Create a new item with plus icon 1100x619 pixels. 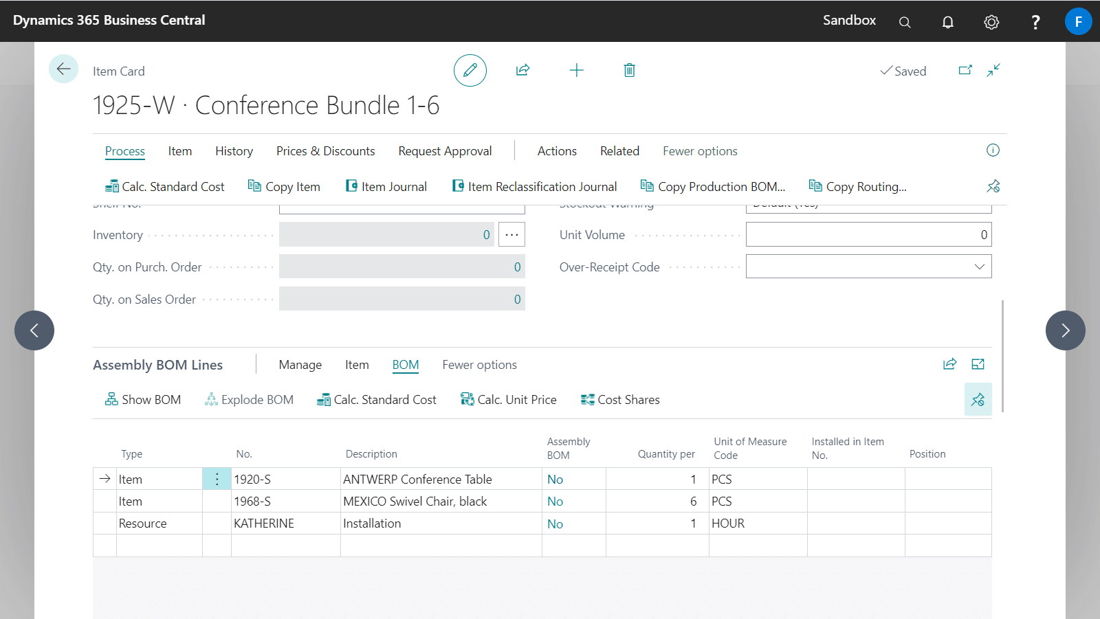click(x=577, y=70)
